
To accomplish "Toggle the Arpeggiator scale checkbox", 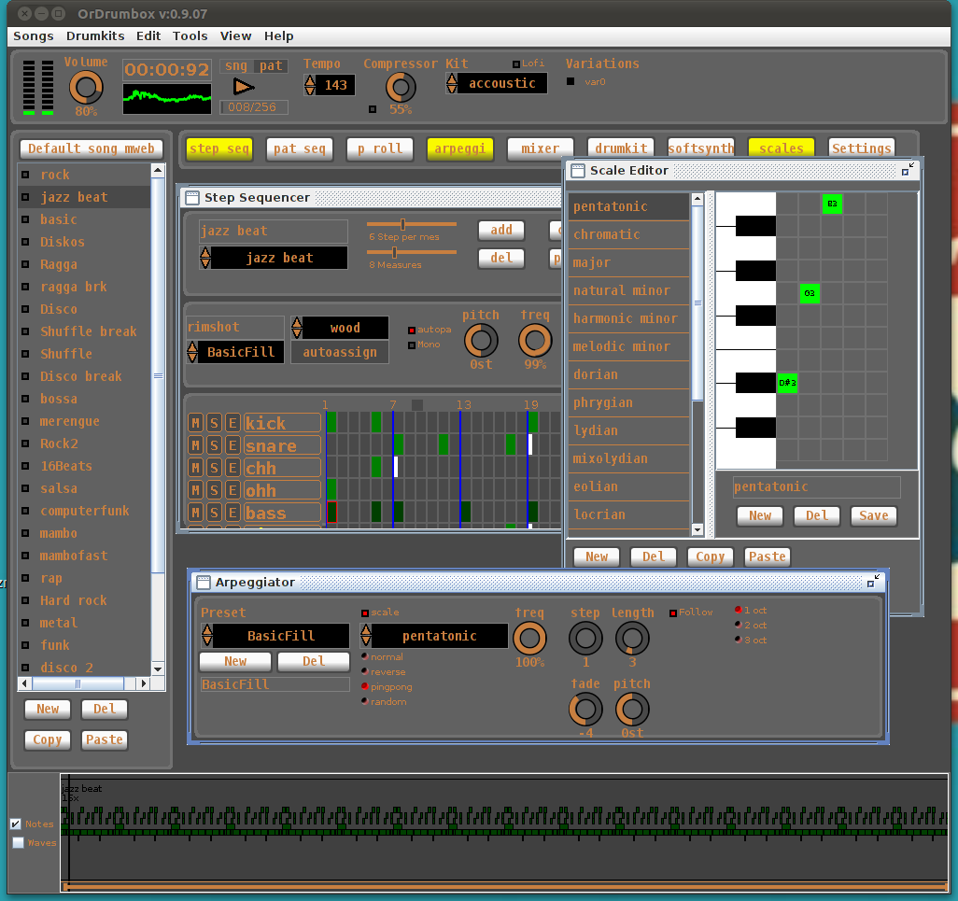I will pos(365,612).
